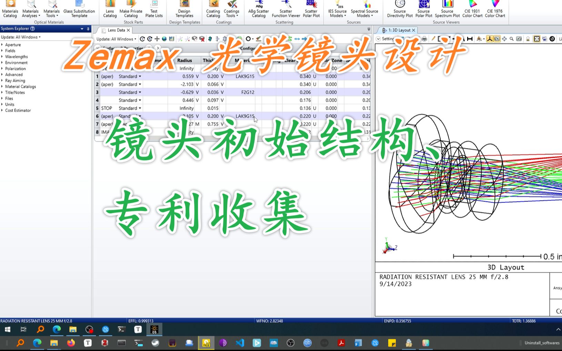Open the Spectral Source Models dropdown
Image resolution: width=562 pixels, height=351 pixels.
coord(364,9)
